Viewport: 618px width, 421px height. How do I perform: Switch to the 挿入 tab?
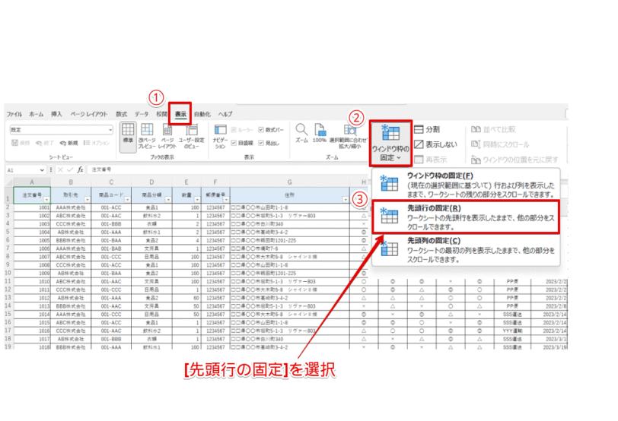(56, 114)
